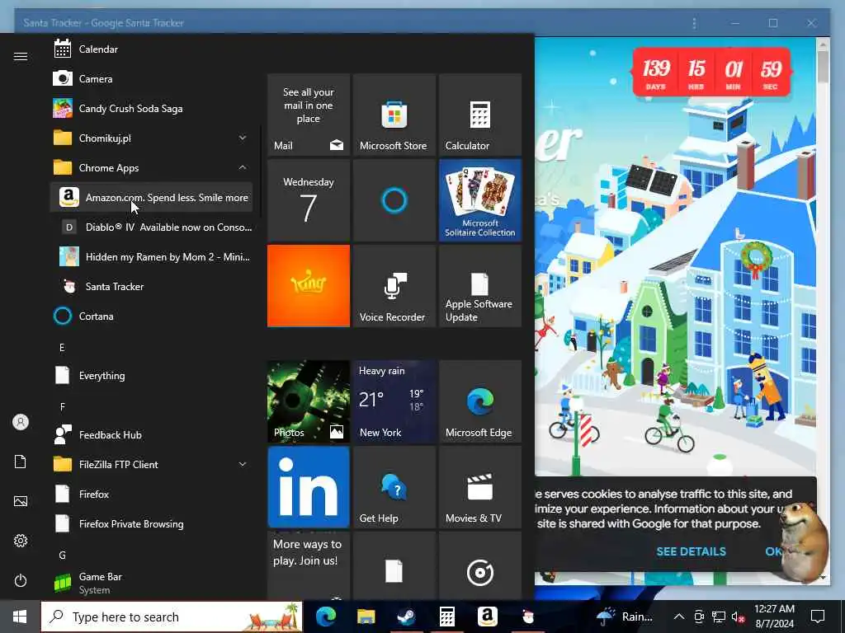The height and width of the screenshot is (633, 845).
Task: Open Diablo IV Chrome app entry
Action: tap(151, 227)
